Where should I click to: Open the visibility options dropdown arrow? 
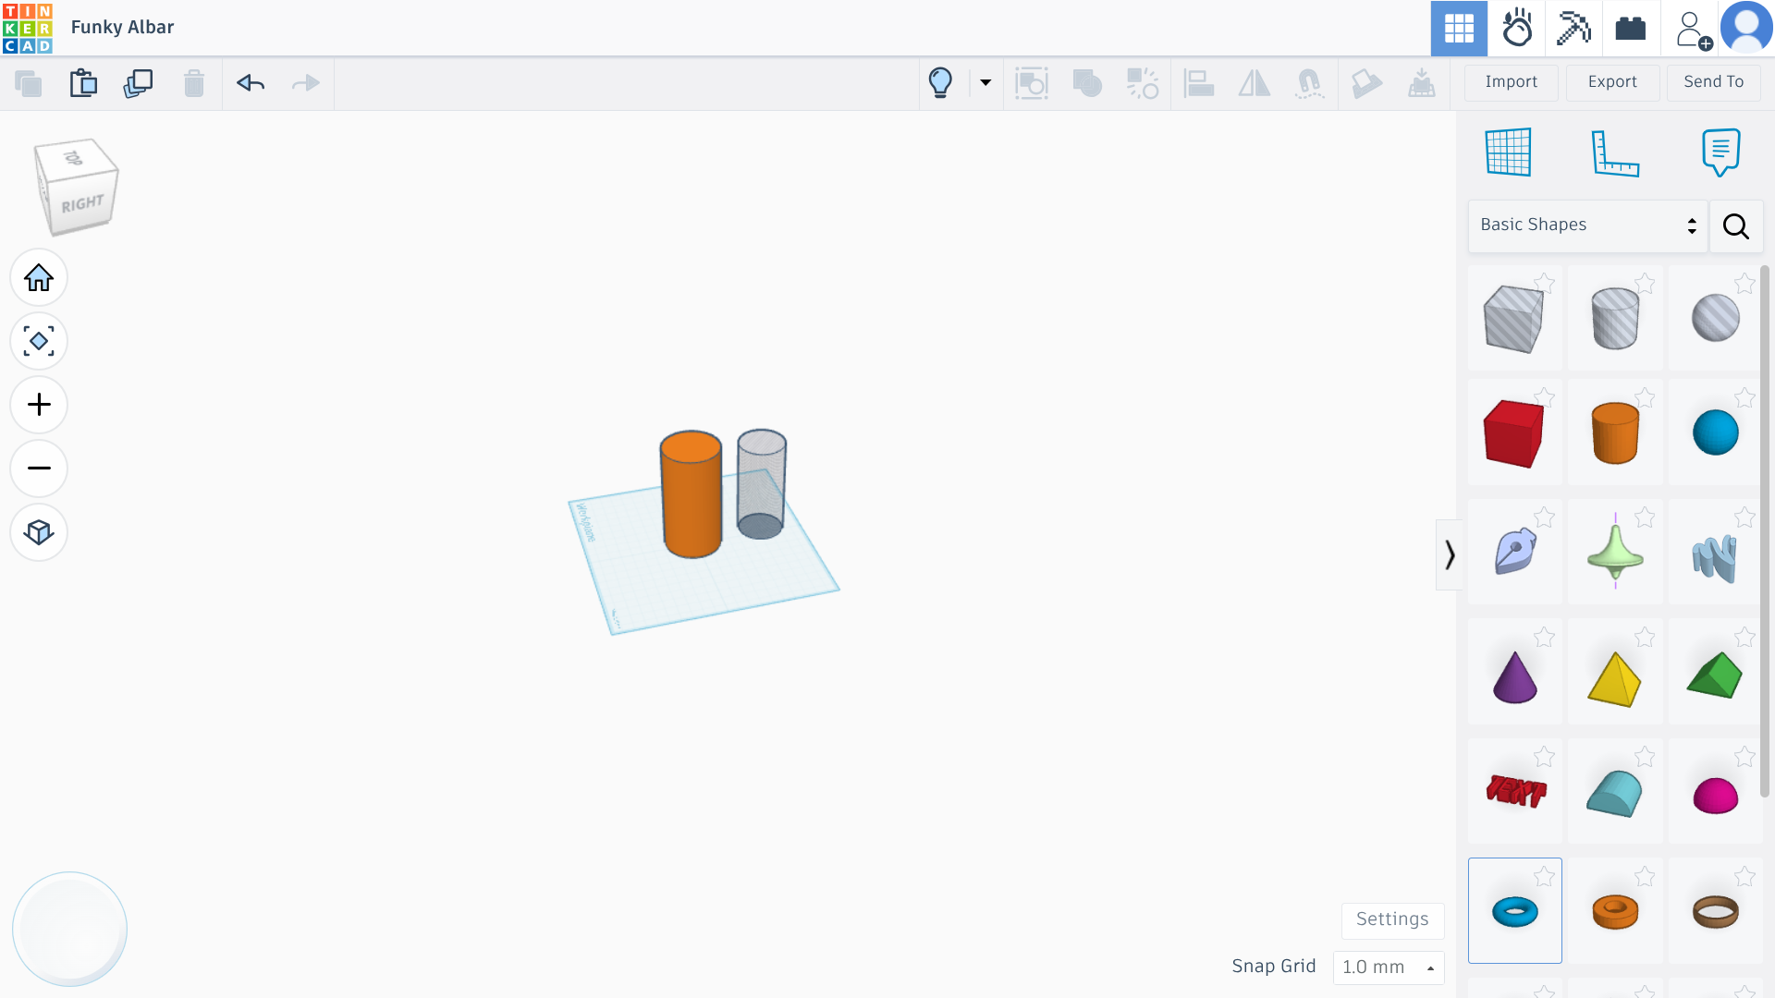point(985,83)
